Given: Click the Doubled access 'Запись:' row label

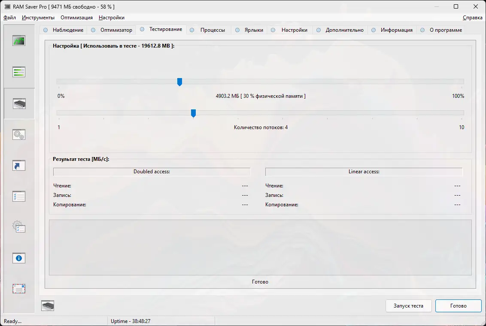Looking at the screenshot, I should pyautogui.click(x=62, y=195).
